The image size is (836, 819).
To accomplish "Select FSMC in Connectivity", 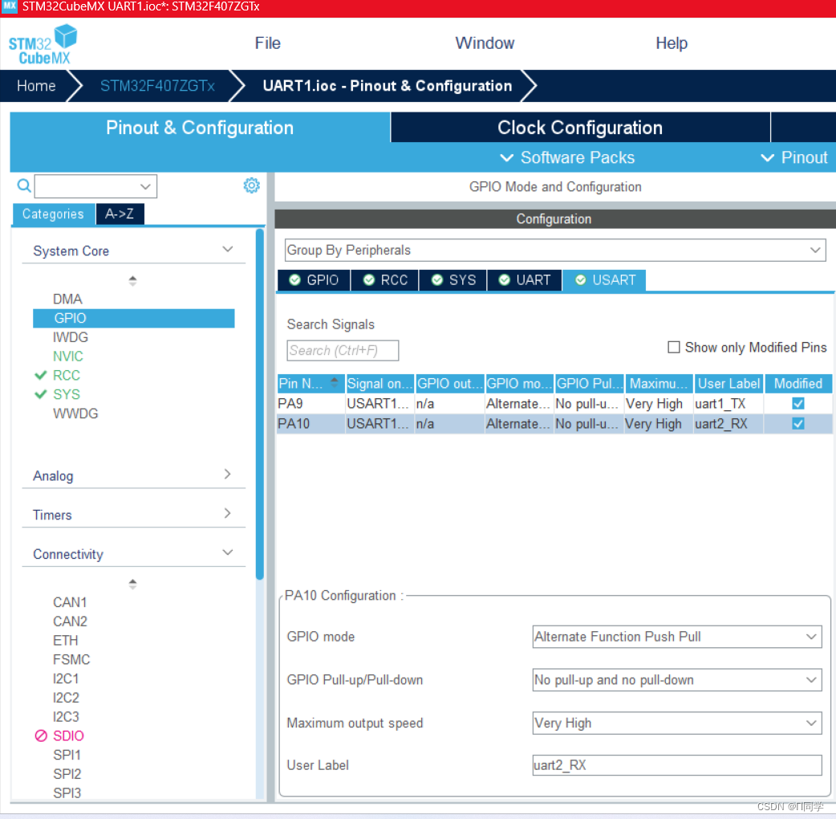I will pyautogui.click(x=71, y=659).
